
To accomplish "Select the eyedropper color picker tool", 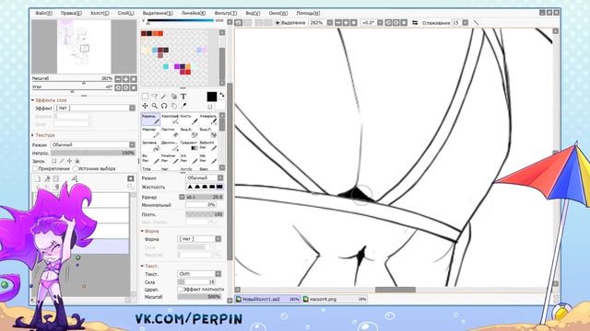I will pyautogui.click(x=183, y=106).
